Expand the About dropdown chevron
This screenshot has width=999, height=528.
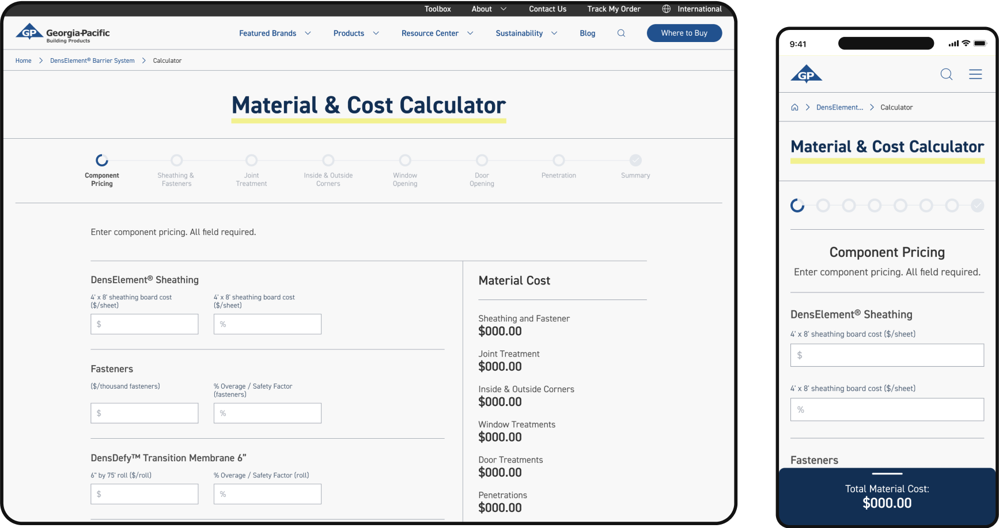(504, 9)
